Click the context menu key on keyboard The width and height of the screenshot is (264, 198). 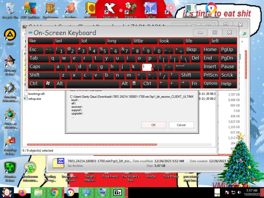[136, 84]
